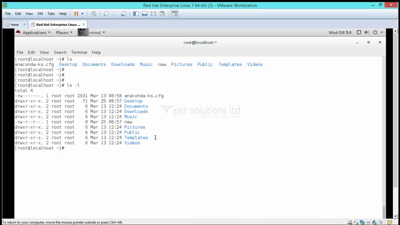Click the 'total 4' output line
400x225 pixels.
[24, 91]
